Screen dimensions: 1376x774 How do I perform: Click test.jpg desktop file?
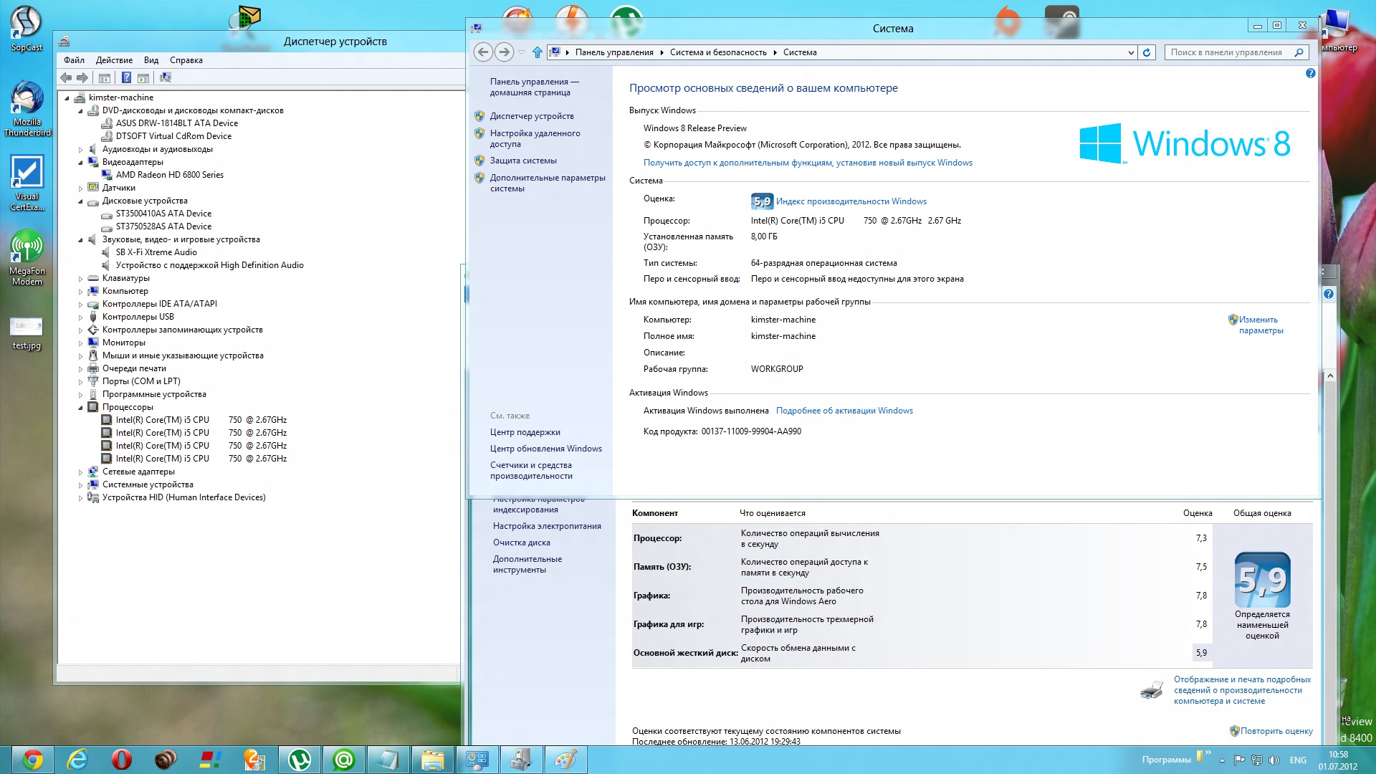click(27, 333)
